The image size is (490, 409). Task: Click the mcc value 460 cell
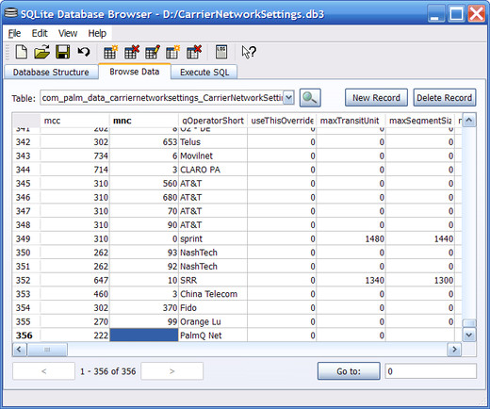tap(74, 294)
